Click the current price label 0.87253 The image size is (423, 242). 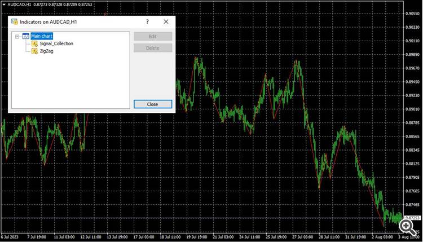coord(413,218)
